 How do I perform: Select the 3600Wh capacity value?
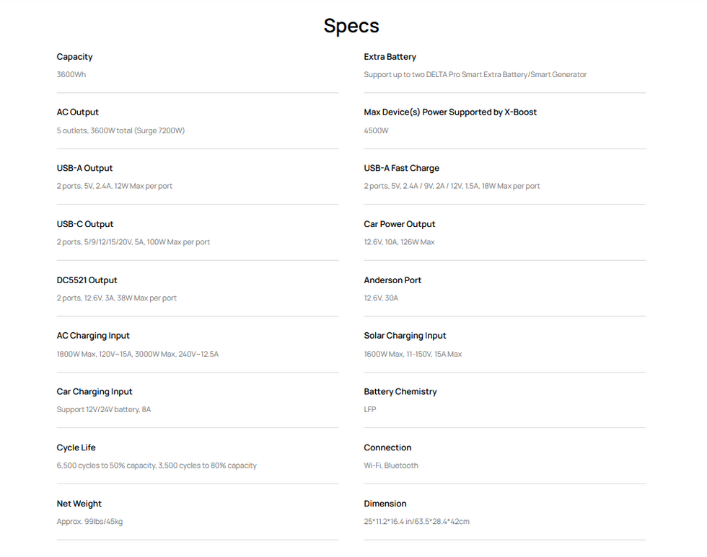[x=71, y=74]
